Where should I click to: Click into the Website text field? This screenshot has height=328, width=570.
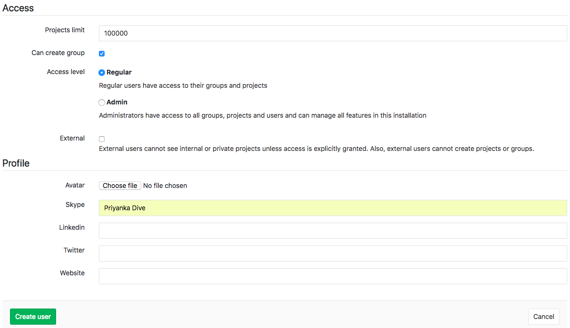coord(333,276)
